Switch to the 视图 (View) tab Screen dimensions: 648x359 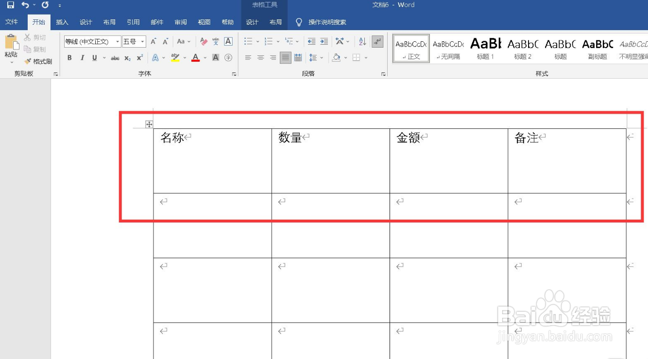204,22
